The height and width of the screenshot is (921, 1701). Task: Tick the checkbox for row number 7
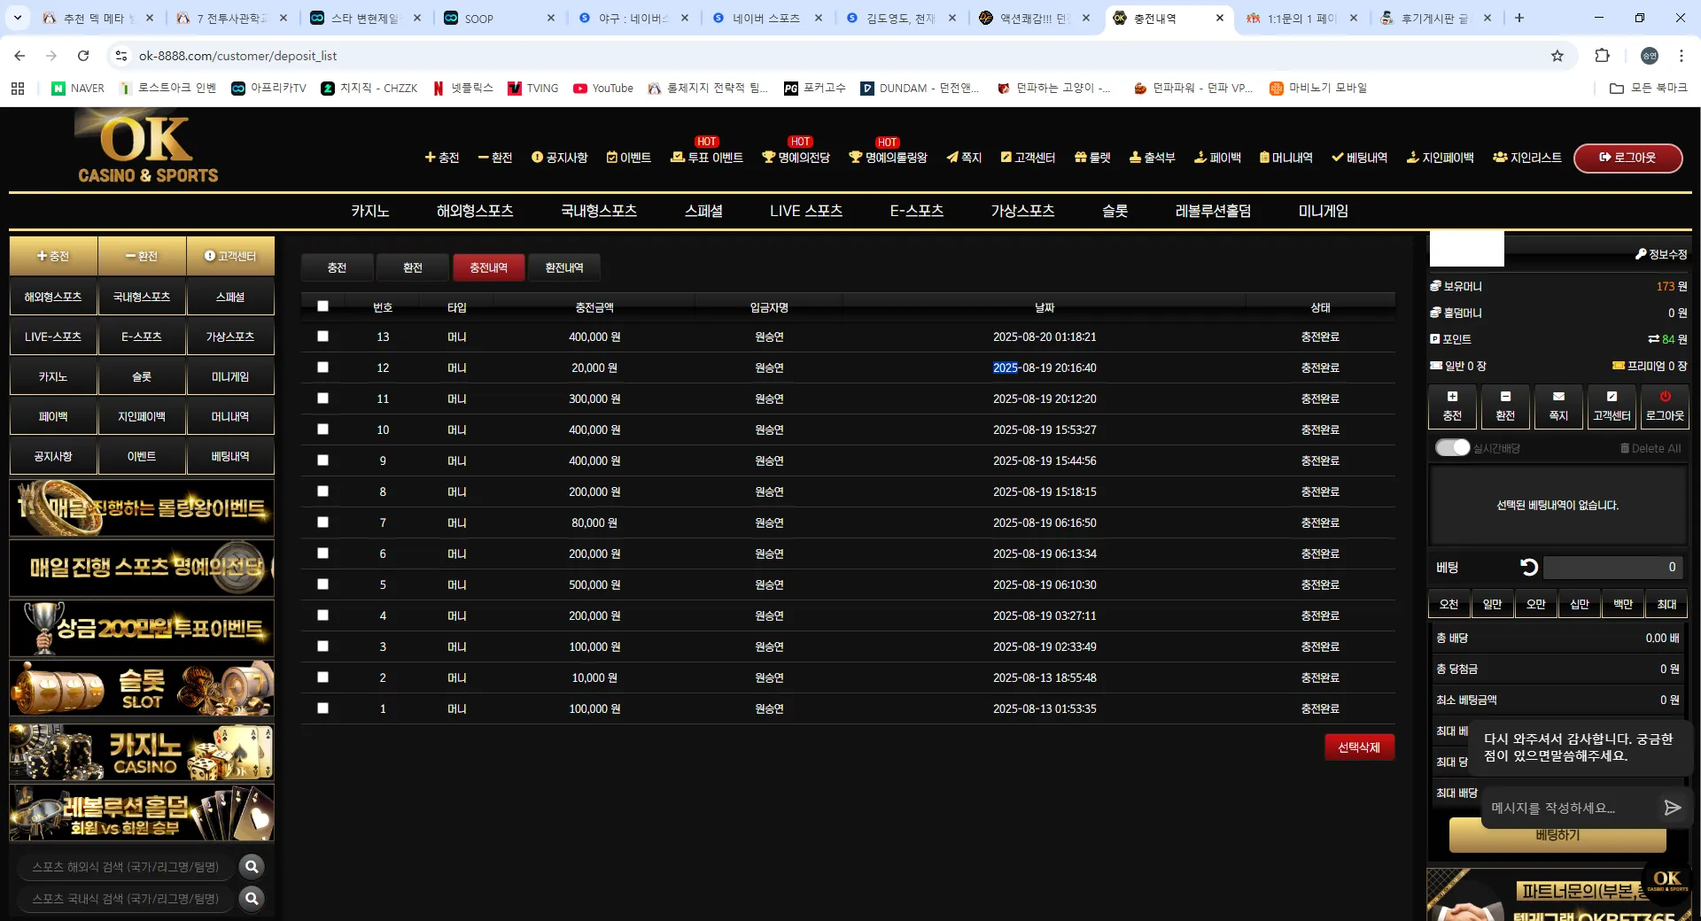point(322,522)
